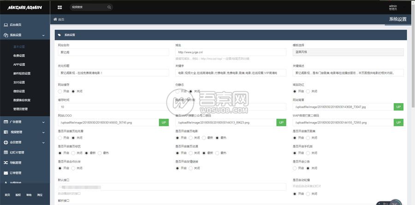Click the home icon in breadcrumb
This screenshot has width=415, height=205.
pos(56,19)
